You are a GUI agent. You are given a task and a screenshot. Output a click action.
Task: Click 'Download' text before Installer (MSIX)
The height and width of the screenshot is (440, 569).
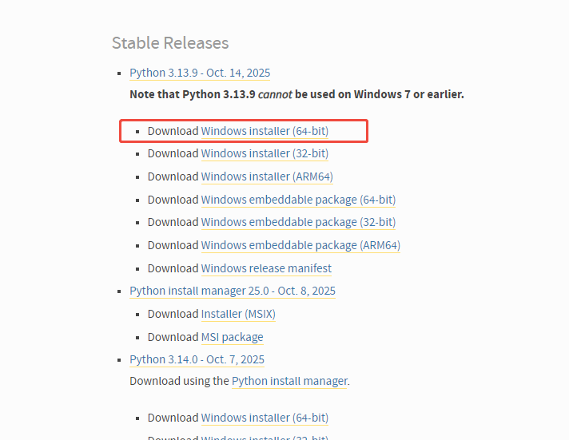(173, 314)
